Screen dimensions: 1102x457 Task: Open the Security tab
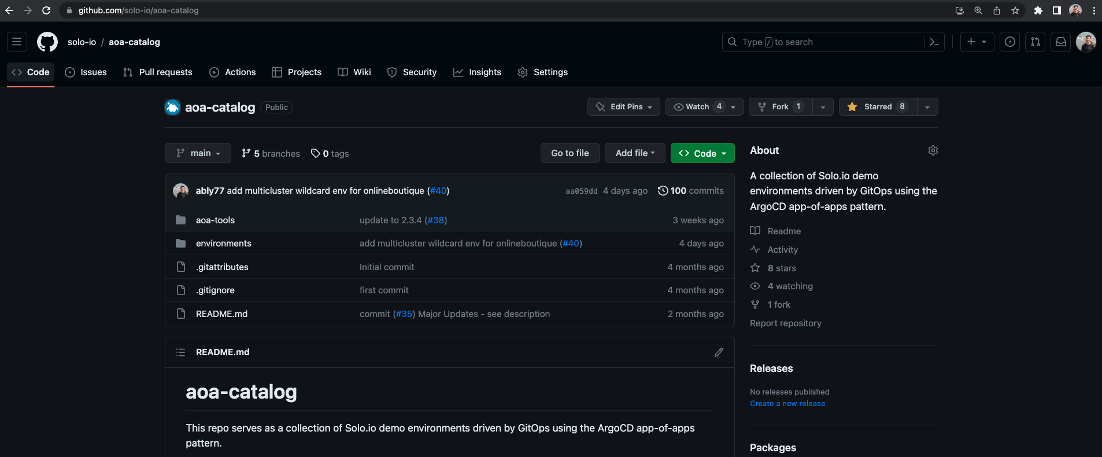(412, 72)
